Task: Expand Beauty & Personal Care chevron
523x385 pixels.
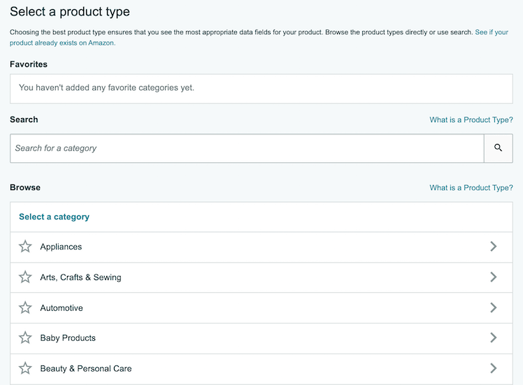Action: pos(493,368)
